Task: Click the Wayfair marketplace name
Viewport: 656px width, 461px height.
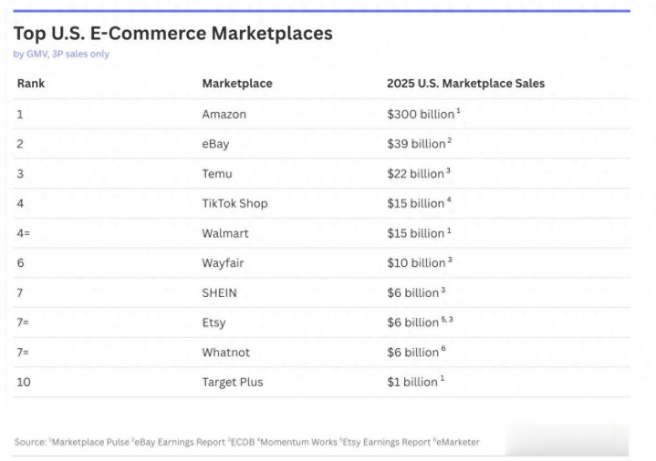Action: coord(223,263)
